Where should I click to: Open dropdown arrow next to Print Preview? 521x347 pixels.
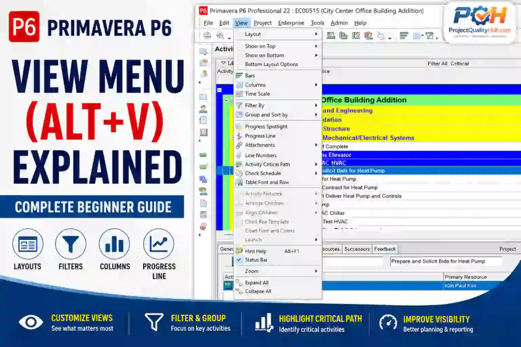229,38
